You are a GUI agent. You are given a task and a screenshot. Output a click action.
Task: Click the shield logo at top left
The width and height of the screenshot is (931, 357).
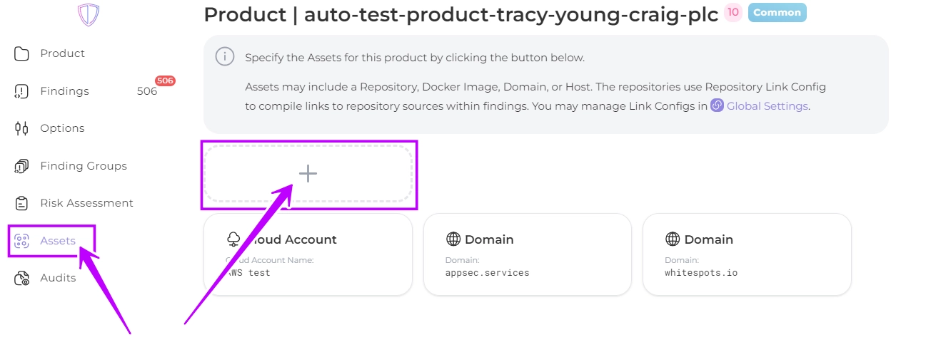tap(89, 14)
